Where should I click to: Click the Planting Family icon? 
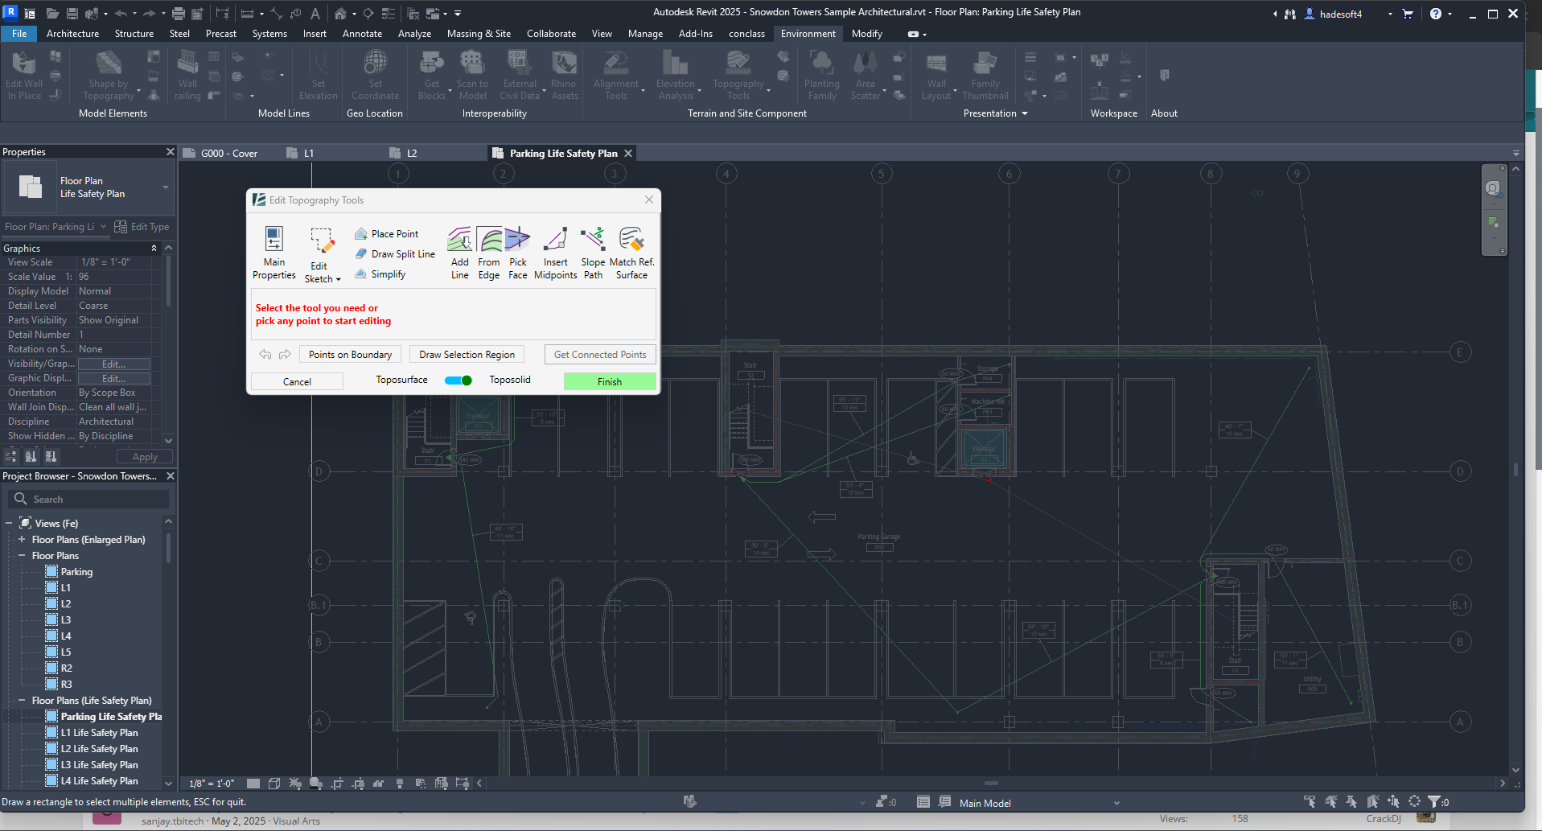(x=822, y=63)
